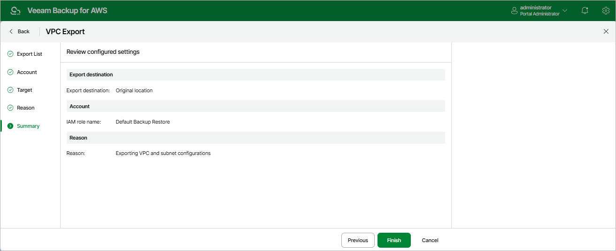This screenshot has width=616, height=251.
Task: Click the VPC Export heading
Action: (x=65, y=31)
